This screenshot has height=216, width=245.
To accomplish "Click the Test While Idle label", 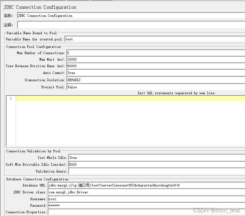I will (52, 158).
